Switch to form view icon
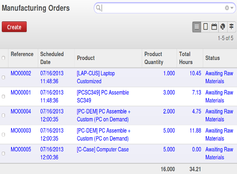Screen dimensions: 237x174 [205, 27]
